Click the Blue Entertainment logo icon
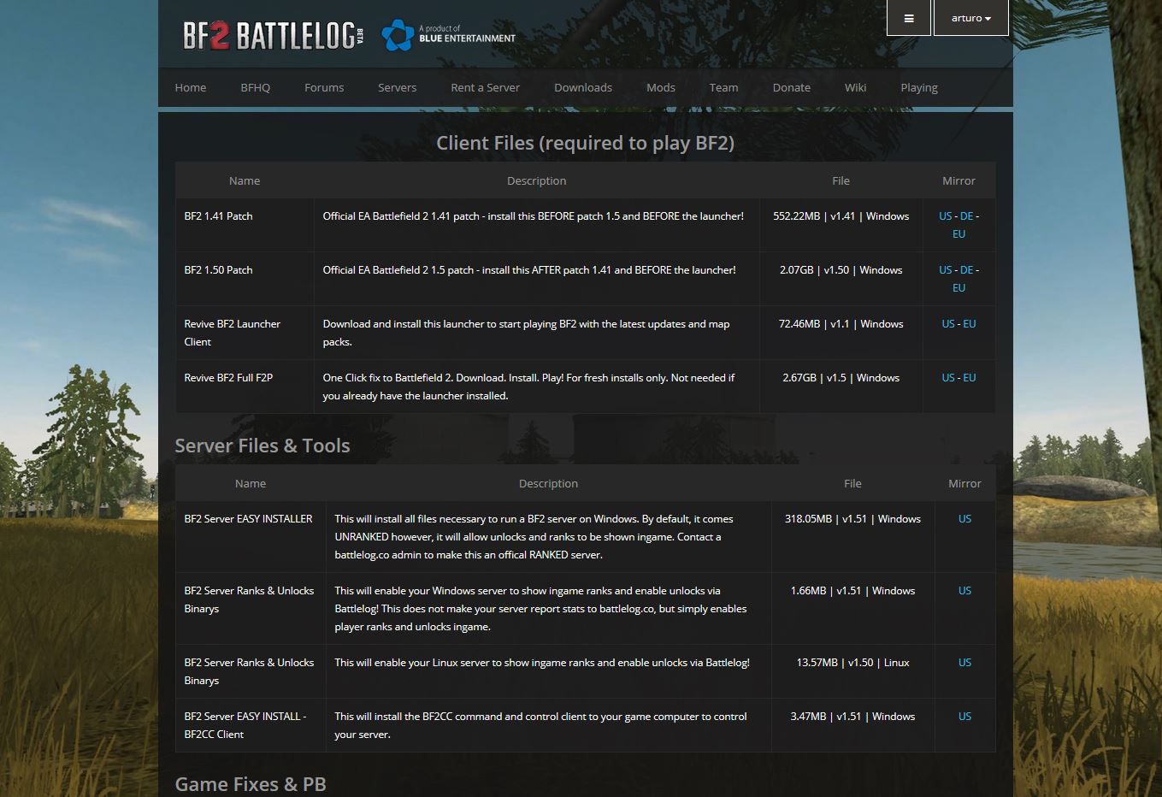 397,35
